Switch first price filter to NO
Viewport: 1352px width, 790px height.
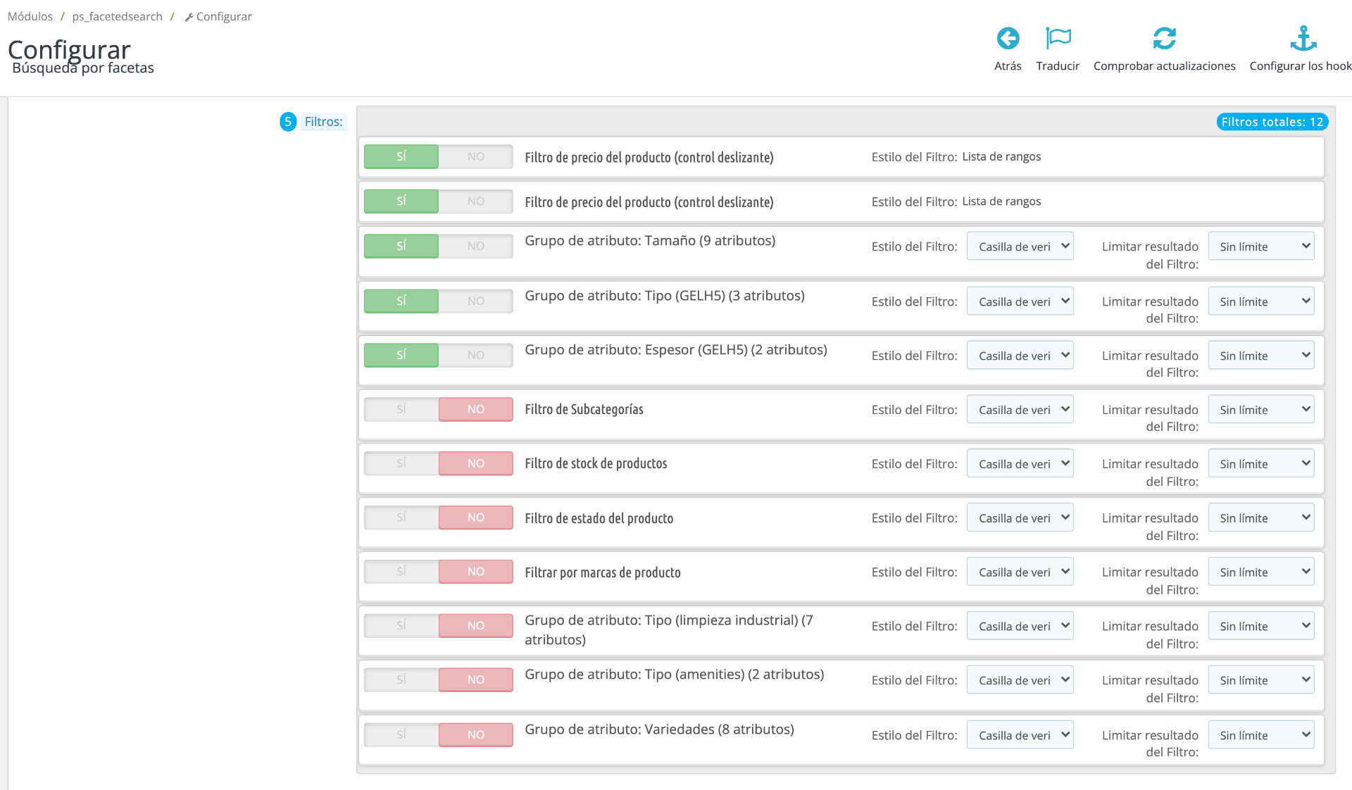coord(476,156)
